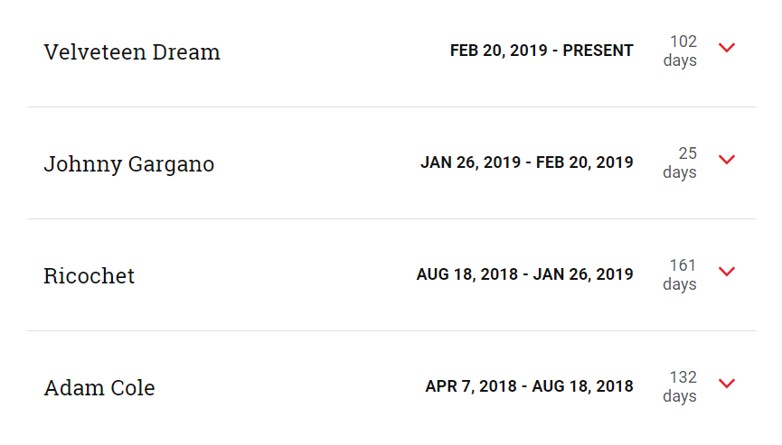Screen dimensions: 782x445
Task: Select the Johnny Gargano name
Action: 129,164
